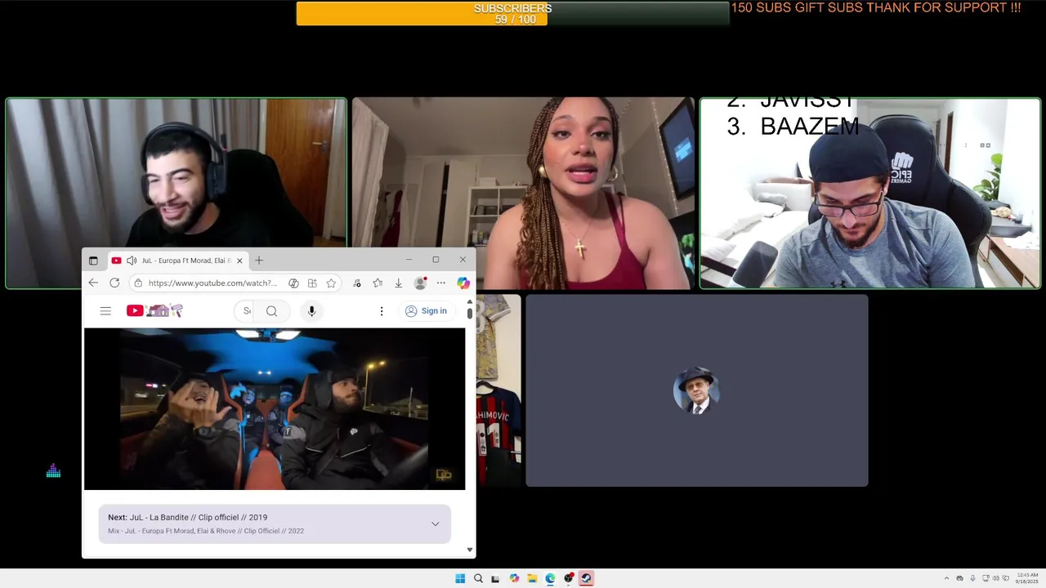Open the Windows Start menu
The image size is (1046, 588).
(460, 578)
